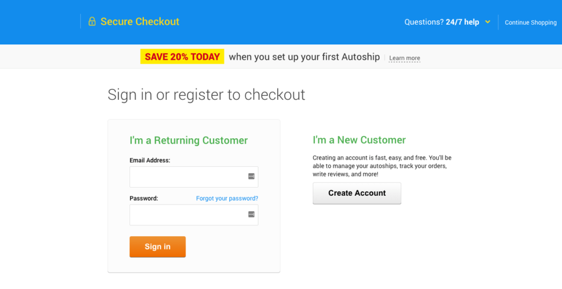The width and height of the screenshot is (562, 289).
Task: Click the first Autoship promo text
Action: pos(304,57)
